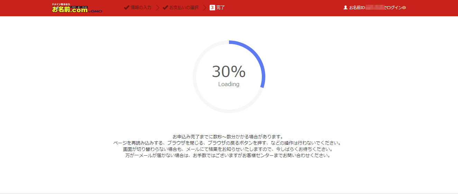This screenshot has height=194, width=458.
Task: Click the 30% percentage text
Action: tap(229, 72)
